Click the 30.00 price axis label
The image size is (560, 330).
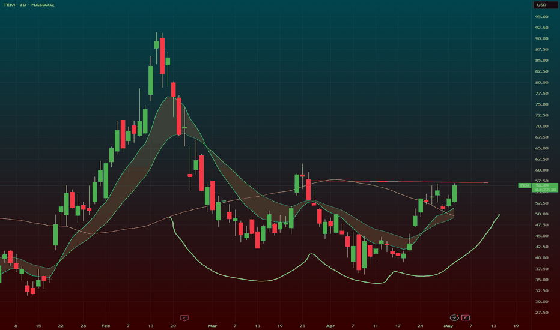[x=541, y=301]
